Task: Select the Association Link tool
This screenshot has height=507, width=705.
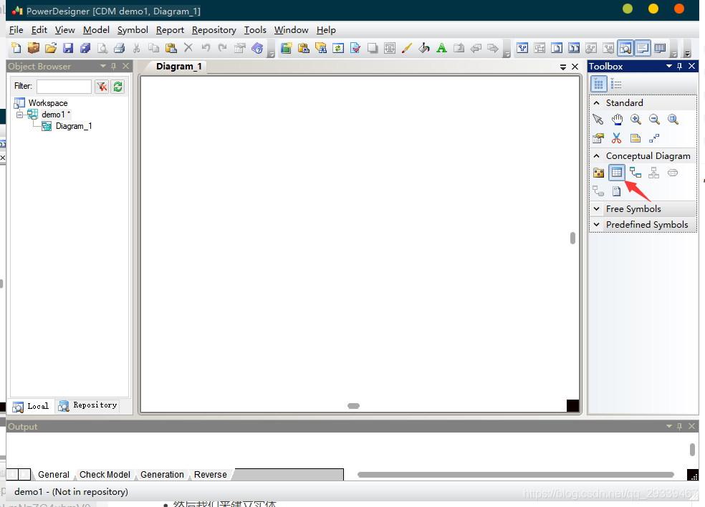Action: (x=598, y=191)
